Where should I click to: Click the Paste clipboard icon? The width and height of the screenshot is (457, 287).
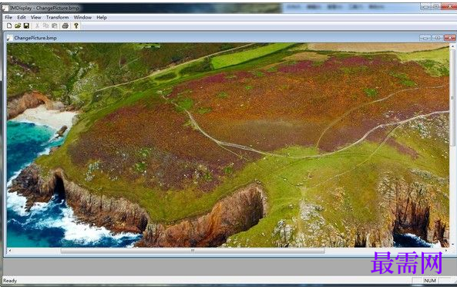tap(55, 26)
